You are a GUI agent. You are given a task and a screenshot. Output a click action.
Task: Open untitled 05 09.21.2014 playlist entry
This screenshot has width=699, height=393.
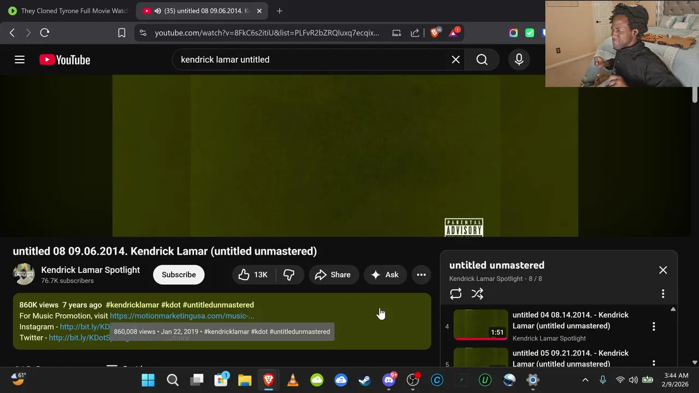(570, 358)
